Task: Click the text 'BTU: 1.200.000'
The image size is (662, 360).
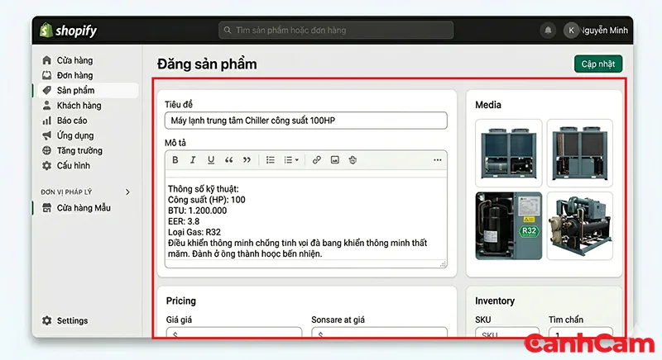Action: click(x=197, y=211)
